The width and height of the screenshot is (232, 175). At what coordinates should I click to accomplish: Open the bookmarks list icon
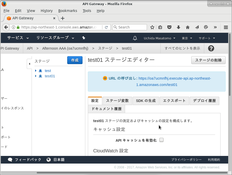[x=160, y=27]
